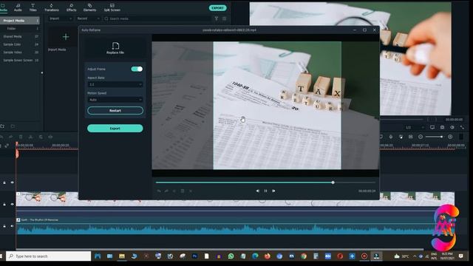Viewport: 473px width, 266px height.
Task: Click the add new folder icon
Action: point(2,126)
